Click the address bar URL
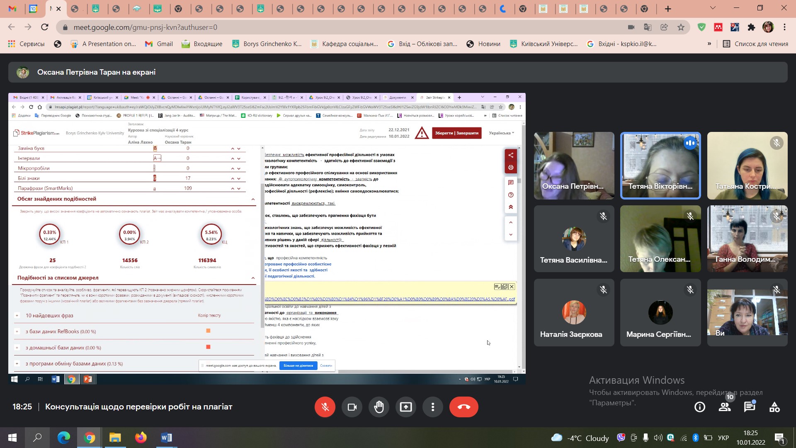Image resolution: width=796 pixels, height=448 pixels. 145,27
